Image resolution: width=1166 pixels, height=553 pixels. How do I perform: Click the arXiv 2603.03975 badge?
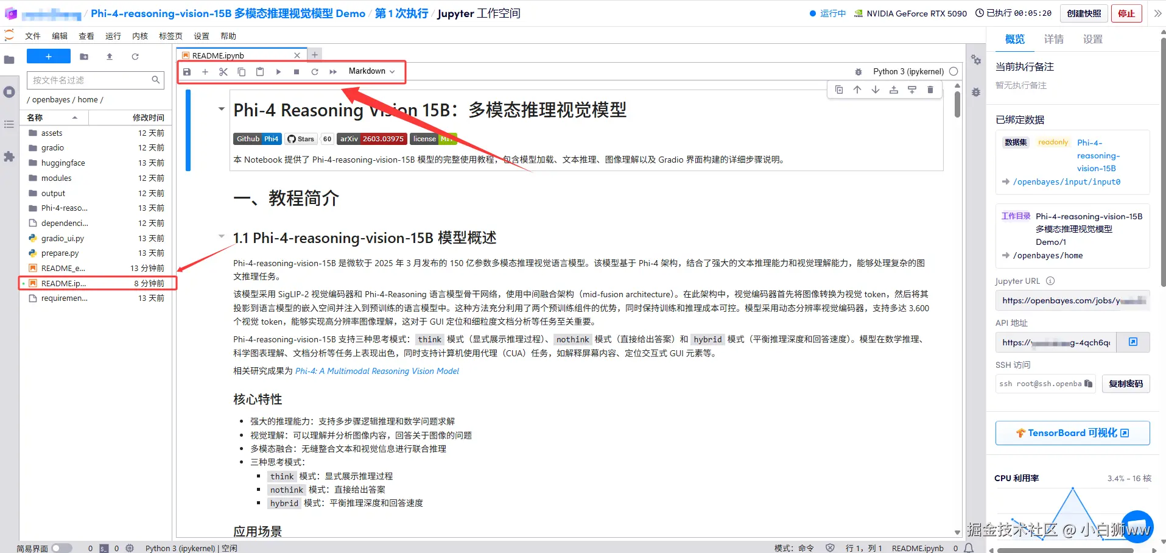[371, 139]
